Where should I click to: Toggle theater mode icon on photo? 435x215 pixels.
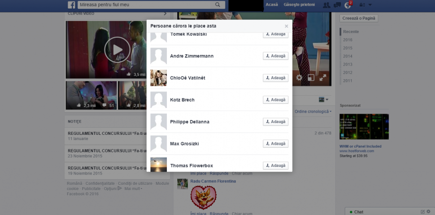[311, 78]
